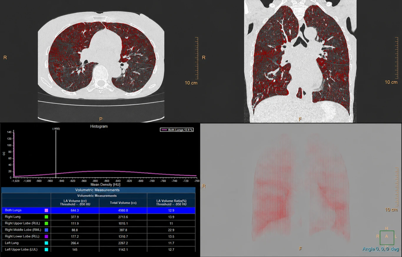402x257 pixels.
Task: Click the 22.9 ratio cell
Action: [171, 230]
